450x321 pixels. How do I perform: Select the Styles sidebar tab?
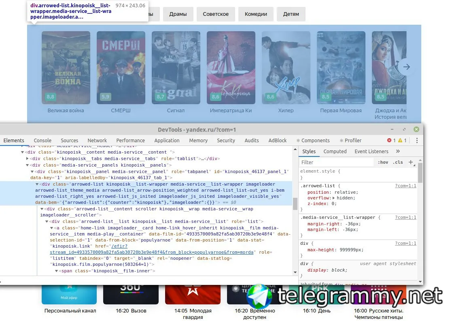pos(309,151)
